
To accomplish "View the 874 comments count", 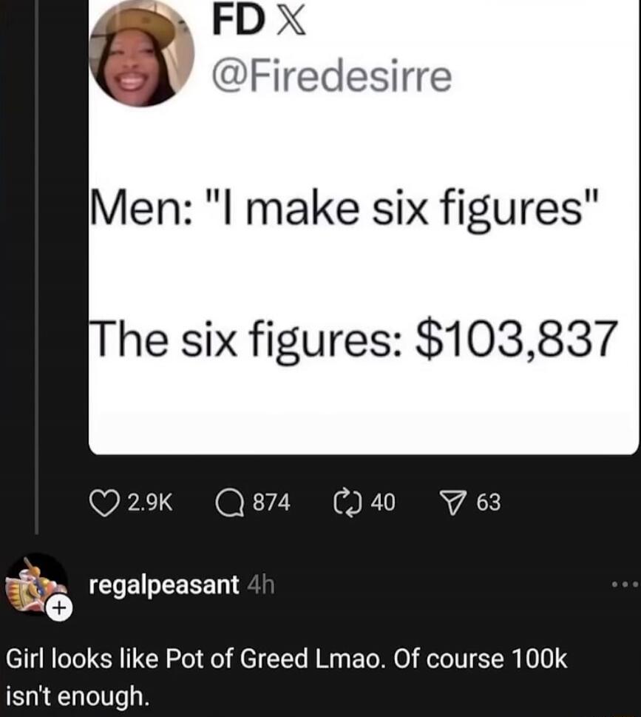I will [x=272, y=503].
